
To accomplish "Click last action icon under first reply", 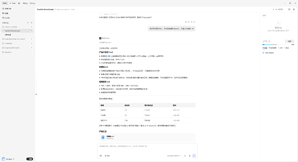I will pos(194,22).
